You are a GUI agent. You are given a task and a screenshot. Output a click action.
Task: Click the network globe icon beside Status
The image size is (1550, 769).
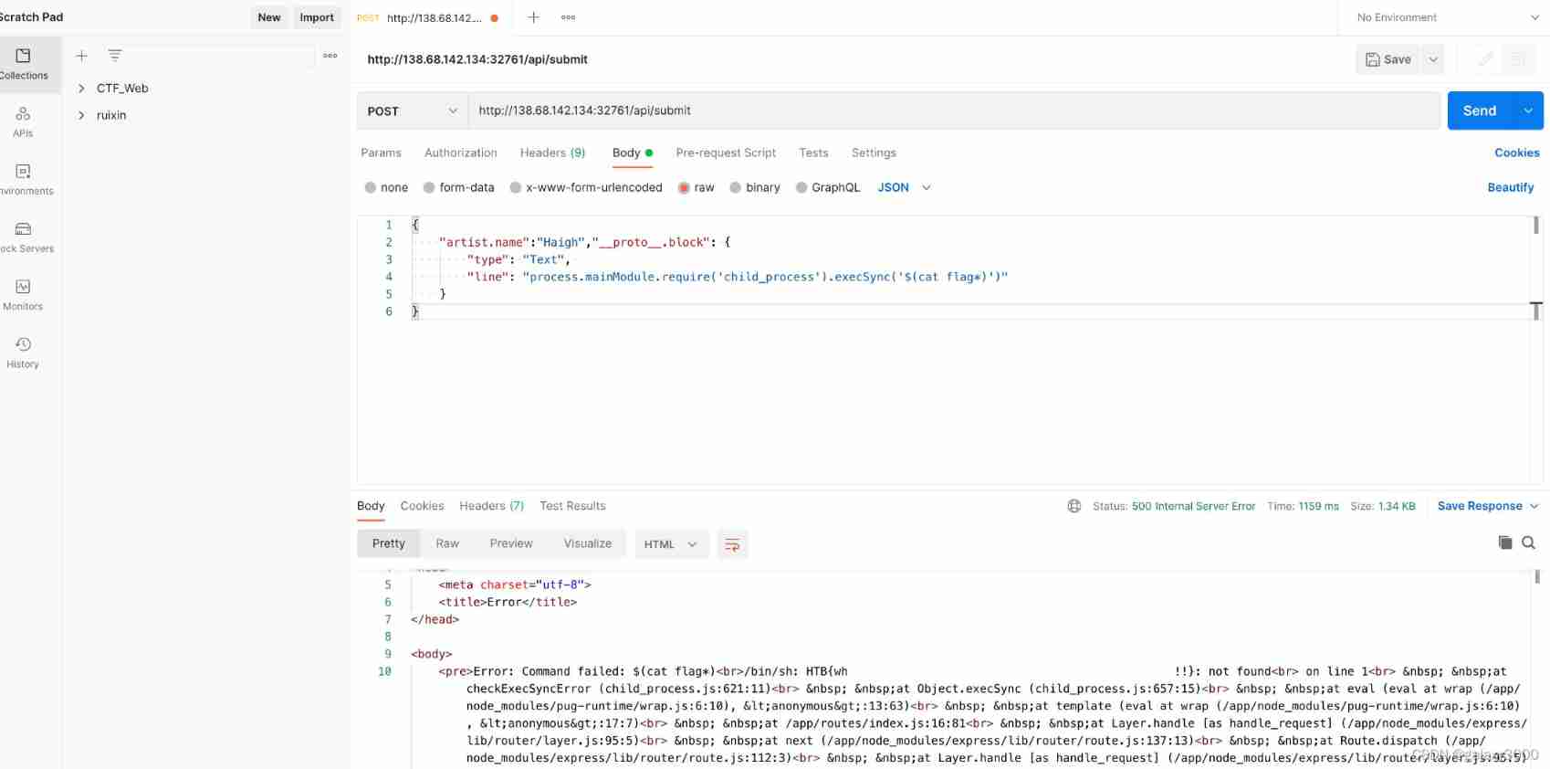click(1074, 506)
